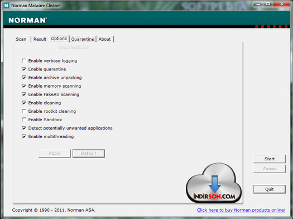This screenshot has width=293, height=219.
Task: Maximize the Norman Malware Cleaner window
Action: point(268,4)
